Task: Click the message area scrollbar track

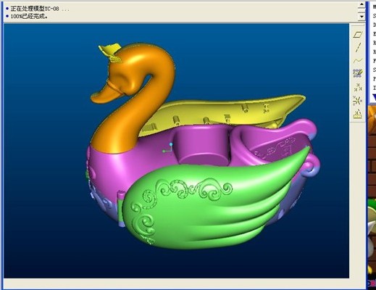Action: 362,10
